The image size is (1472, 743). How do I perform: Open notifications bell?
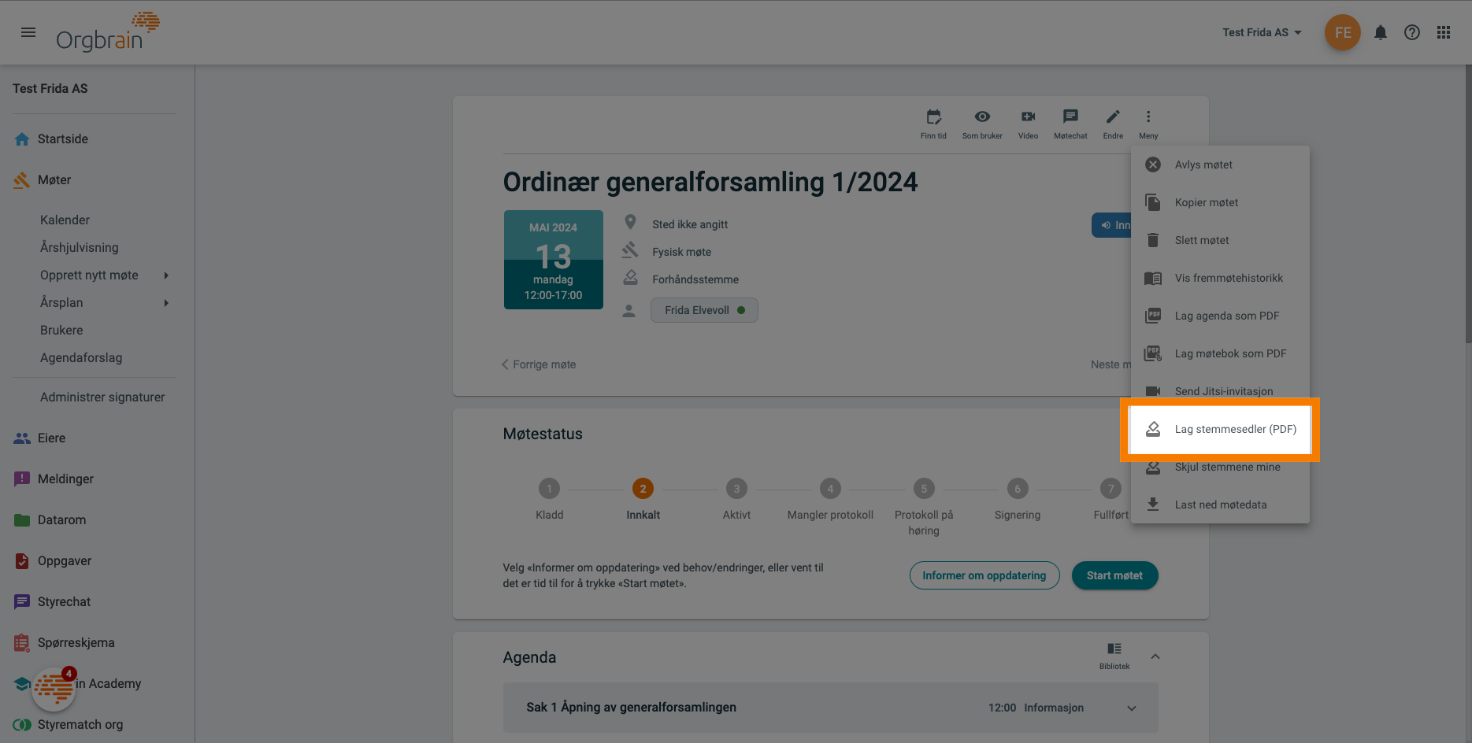click(x=1381, y=32)
